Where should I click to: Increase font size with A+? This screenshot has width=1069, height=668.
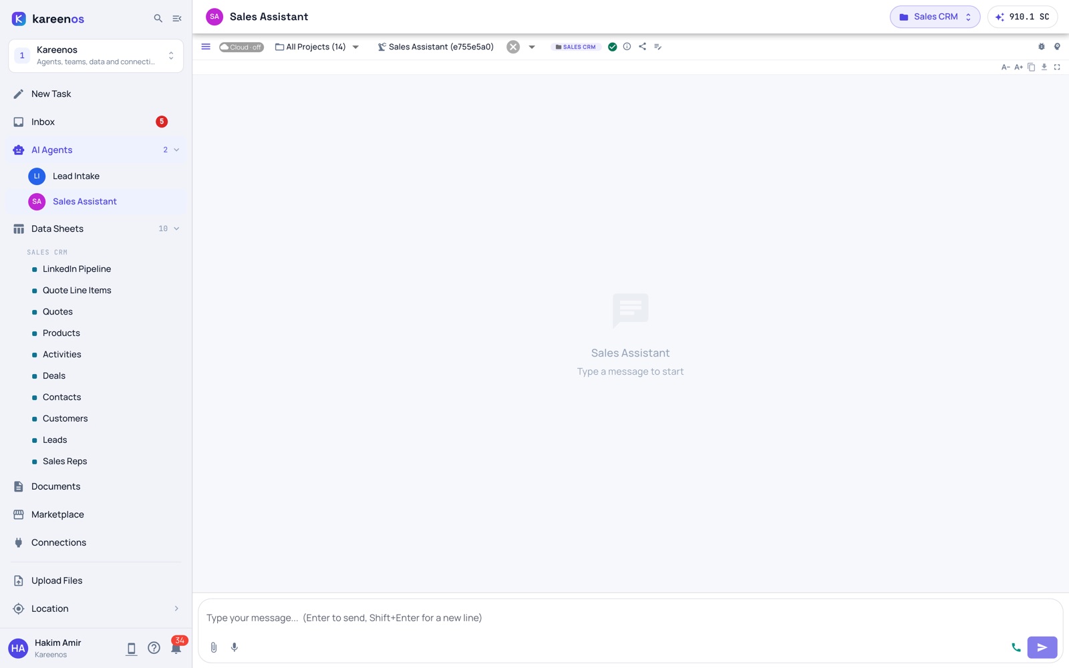pos(1018,67)
